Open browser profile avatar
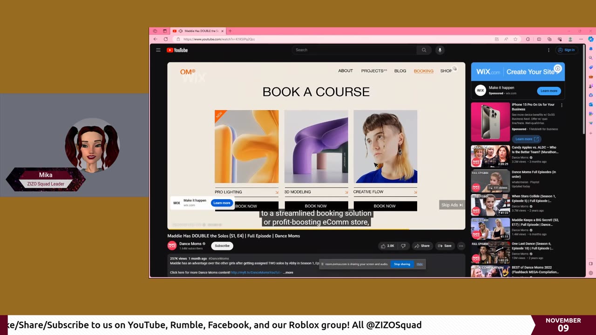 pos(570,39)
